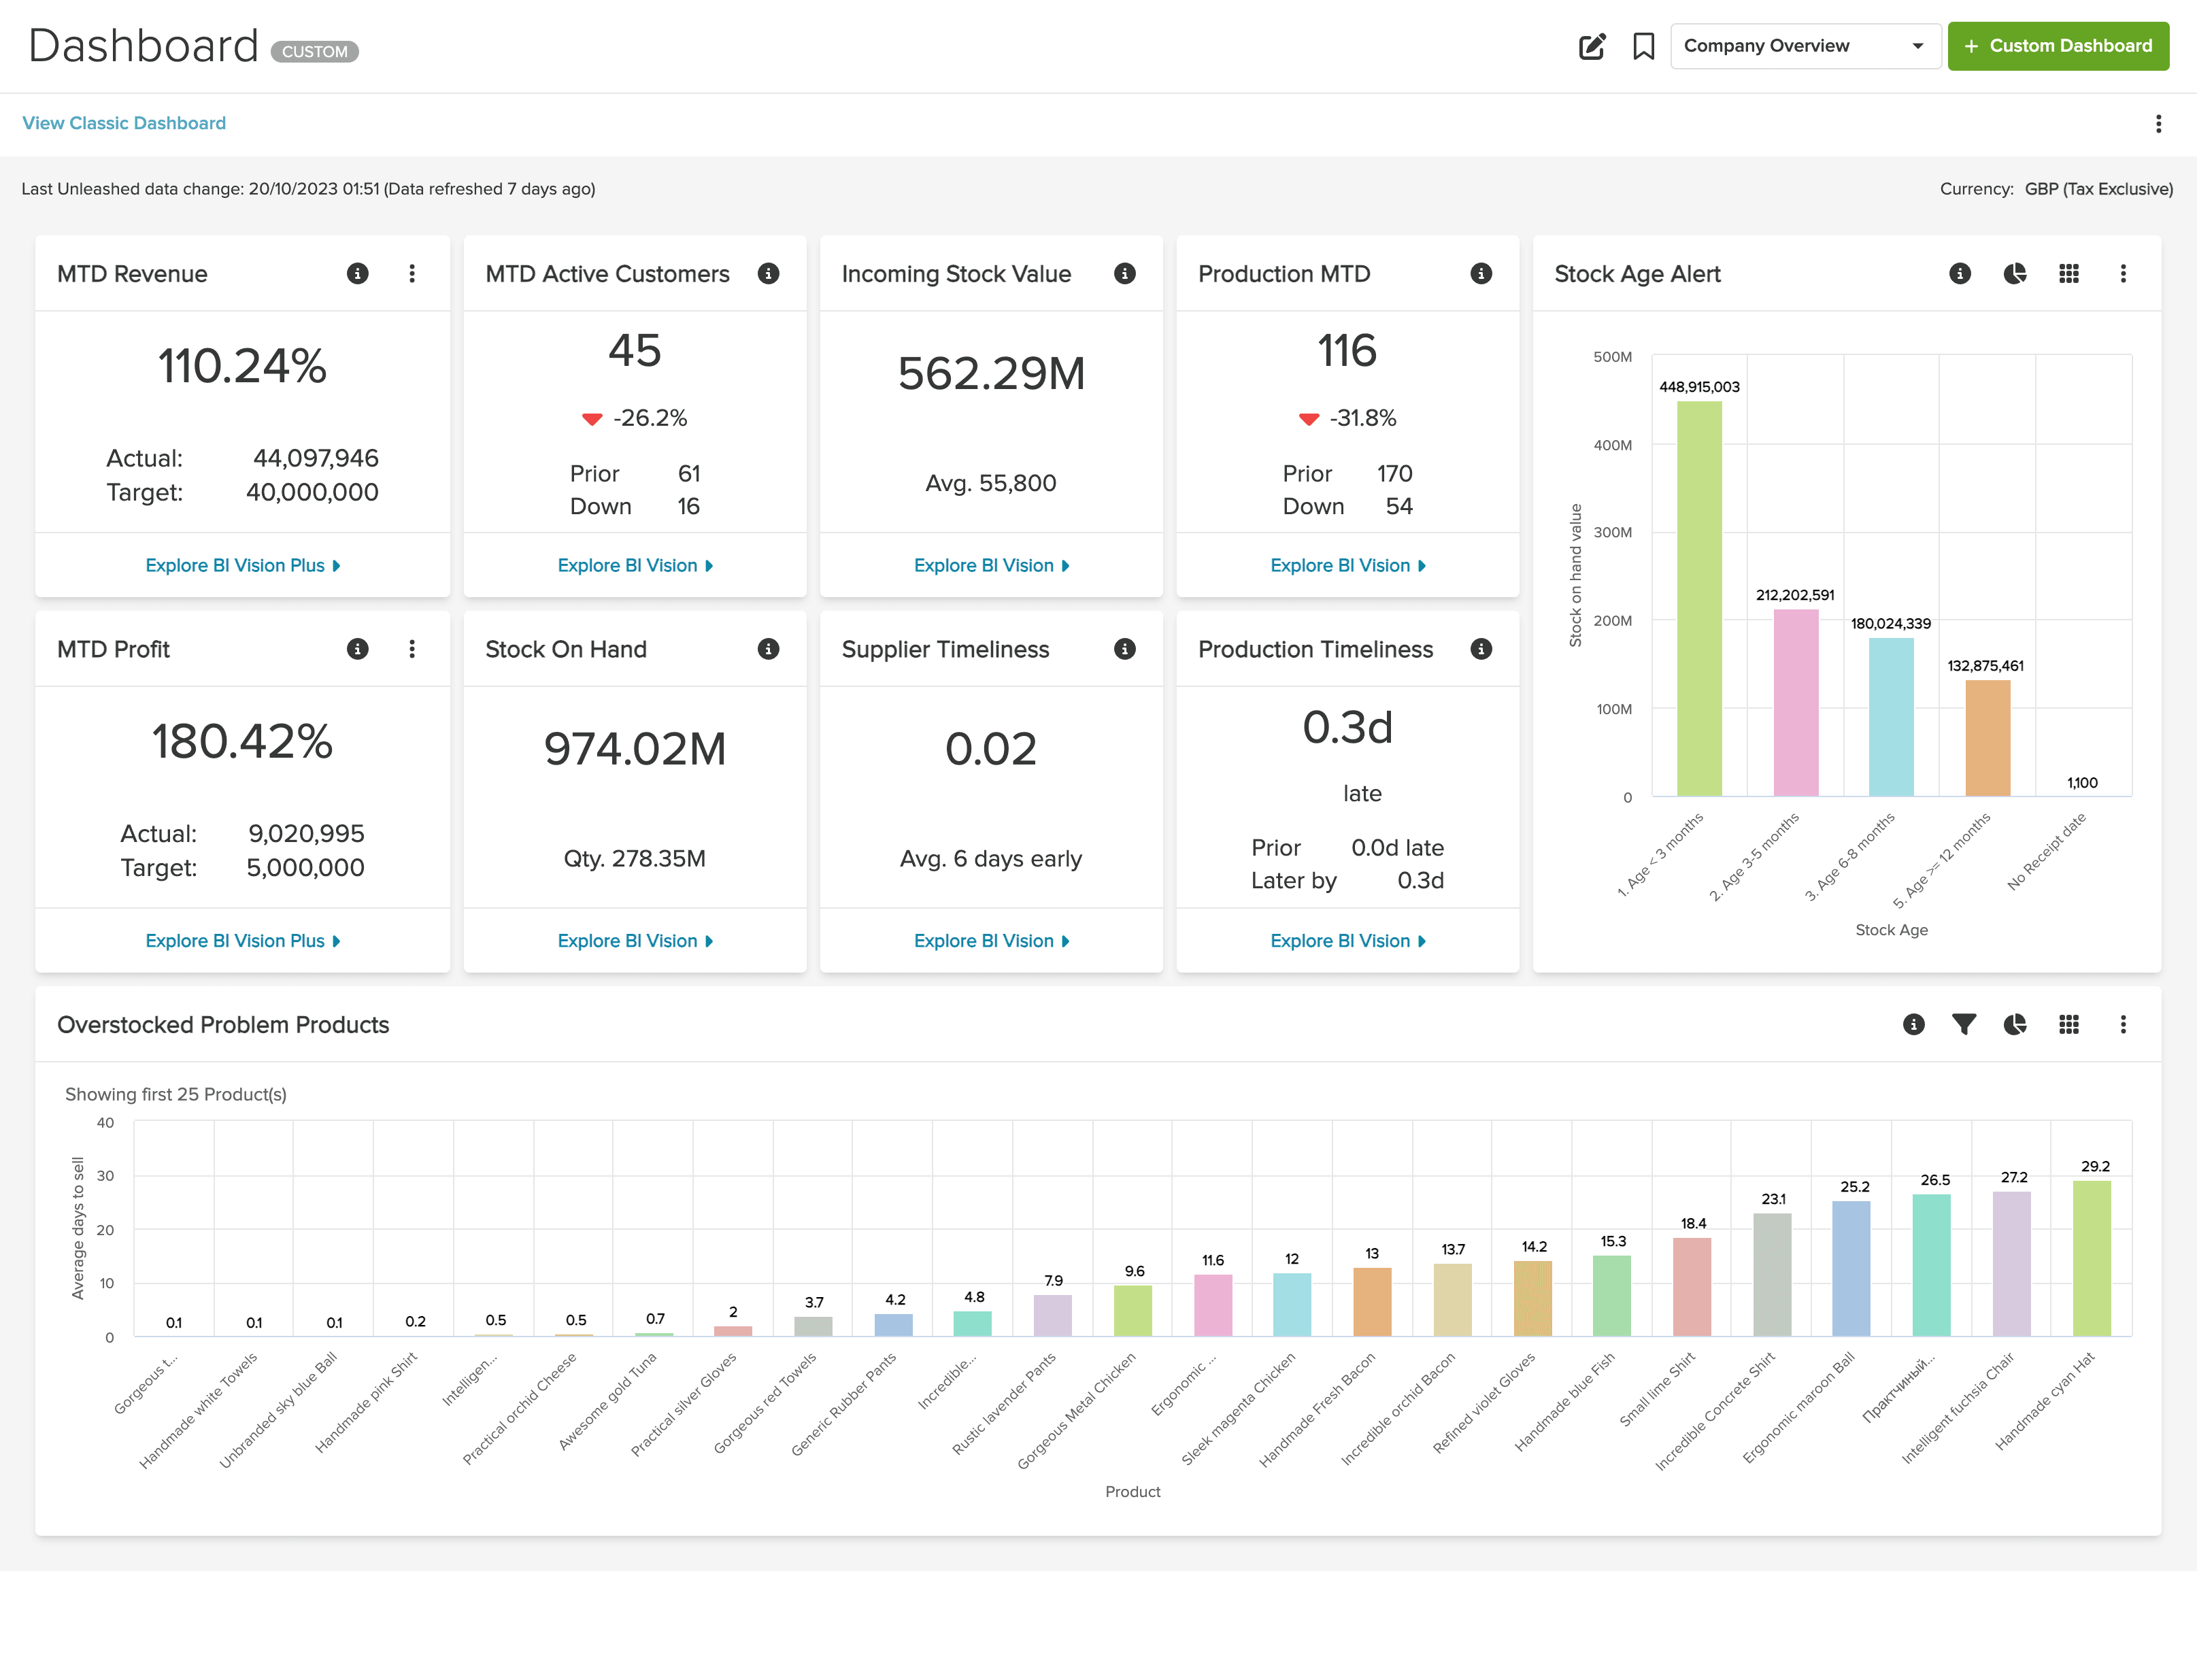This screenshot has height=1680, width=2197.
Task: Show Overstocked Problem Products pie chart
Action: [2015, 1024]
